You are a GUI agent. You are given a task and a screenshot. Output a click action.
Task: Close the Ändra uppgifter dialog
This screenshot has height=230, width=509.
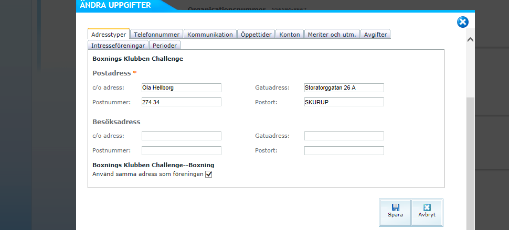[x=463, y=23]
